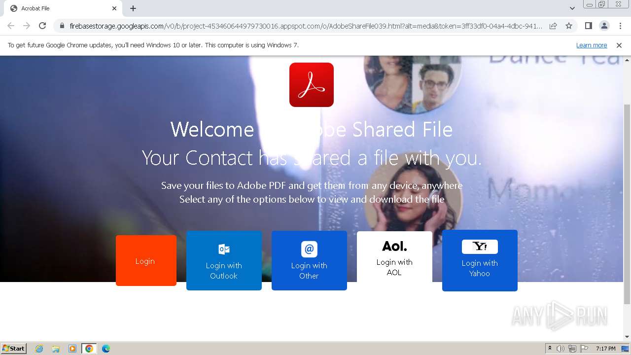Click the Welcome Adobe Shared File heading
This screenshot has height=355, width=631.
tap(312, 130)
